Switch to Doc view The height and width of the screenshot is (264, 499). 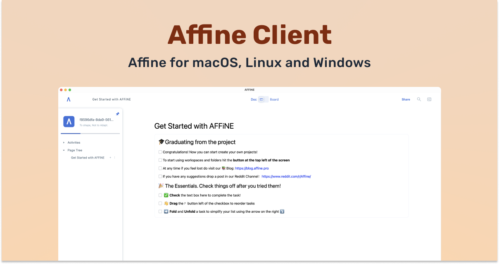[x=254, y=99]
